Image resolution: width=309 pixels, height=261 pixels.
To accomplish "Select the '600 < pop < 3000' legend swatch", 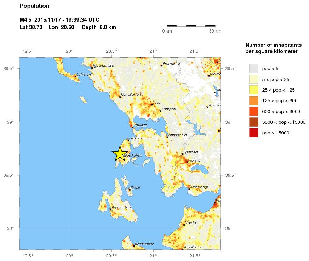I will pos(253,111).
